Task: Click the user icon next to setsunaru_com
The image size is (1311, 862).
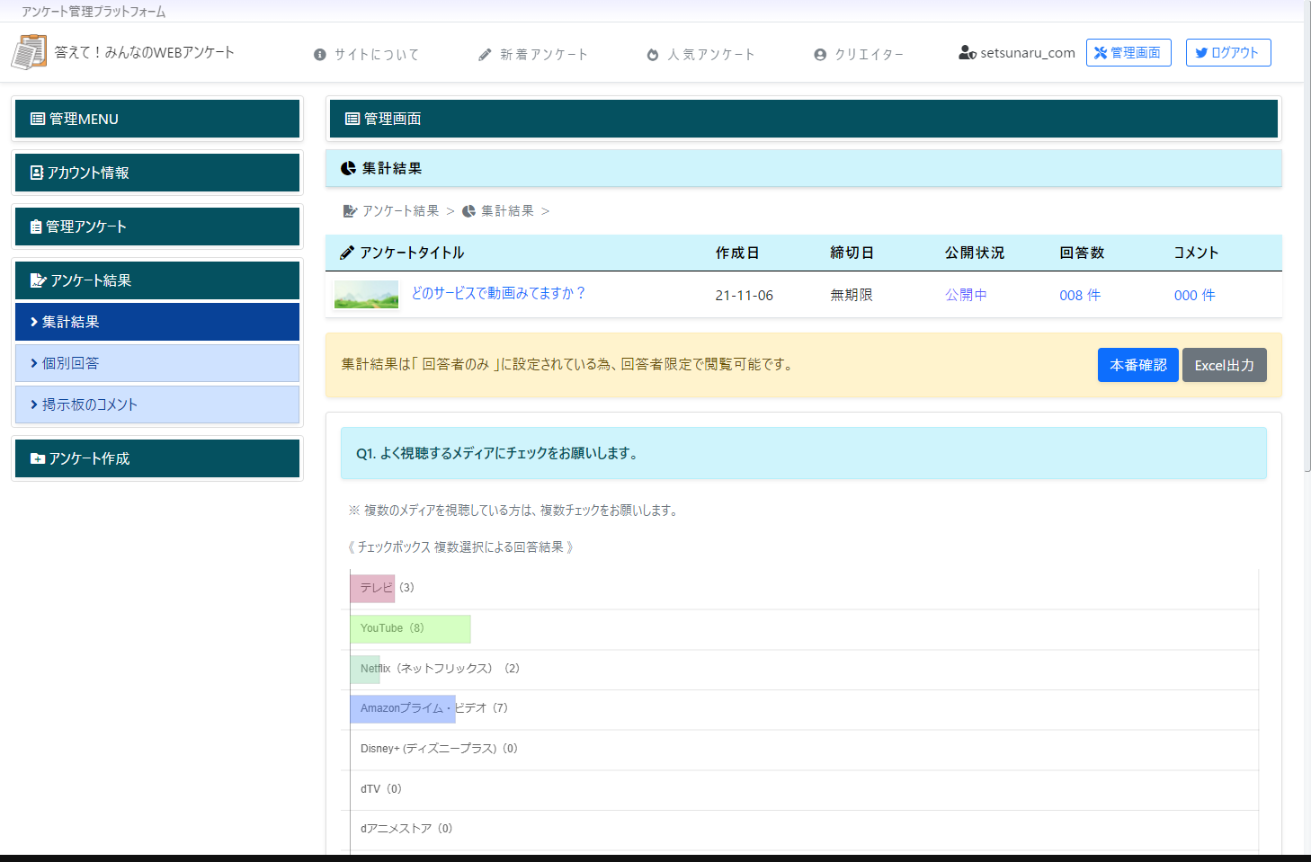Action: pos(967,53)
